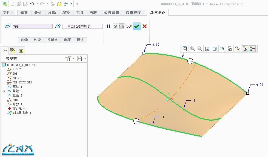Viewport: 268px width, 157px height.
Task: Toggle the verify mode glasses icon
Action: pyautogui.click(x=129, y=26)
